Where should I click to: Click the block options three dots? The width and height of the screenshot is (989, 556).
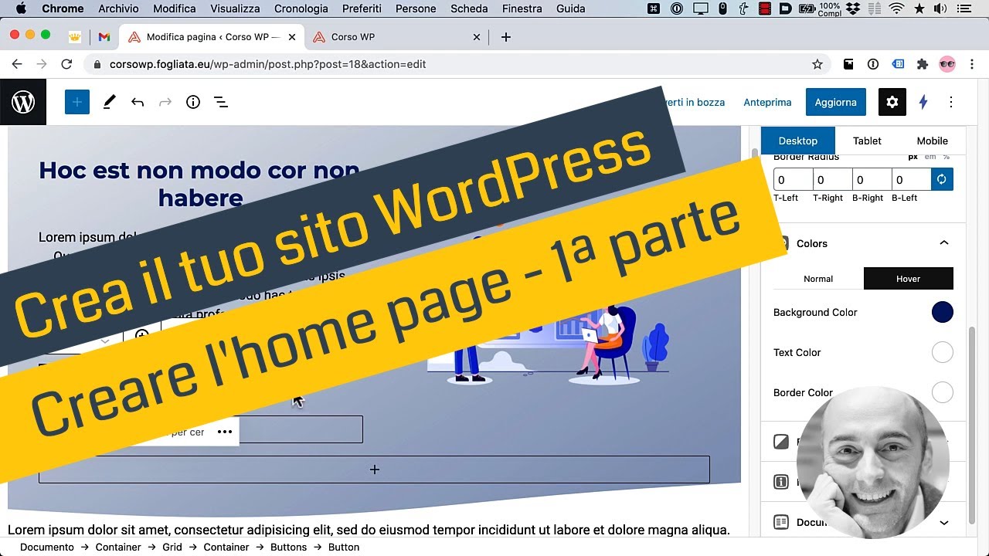(225, 432)
